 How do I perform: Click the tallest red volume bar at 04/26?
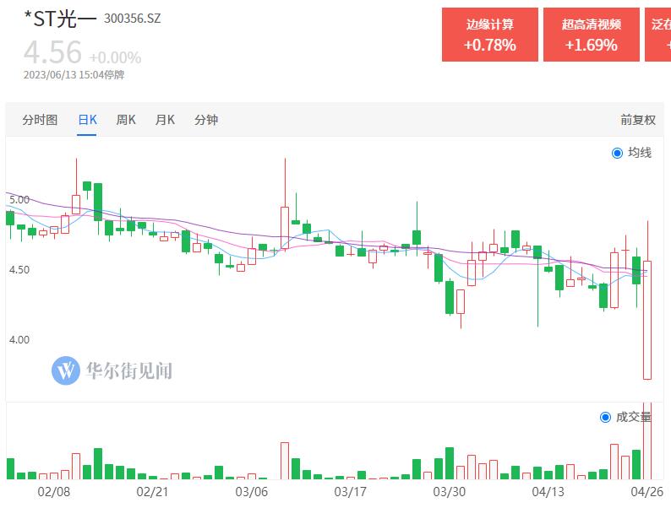point(647,441)
